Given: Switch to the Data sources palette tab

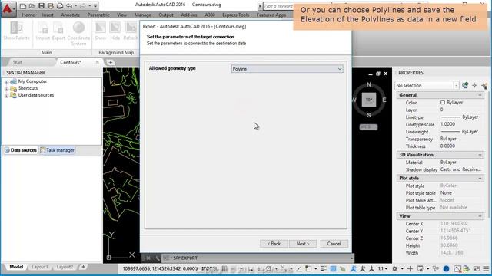Looking at the screenshot, I should pos(21,150).
